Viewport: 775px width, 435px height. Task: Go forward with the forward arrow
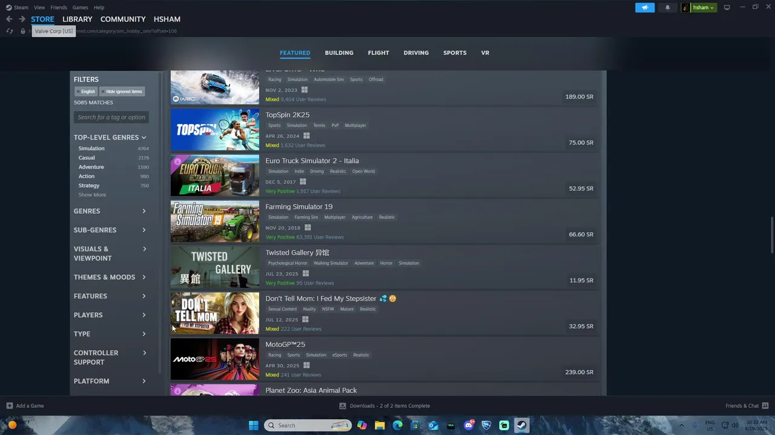tap(22, 19)
